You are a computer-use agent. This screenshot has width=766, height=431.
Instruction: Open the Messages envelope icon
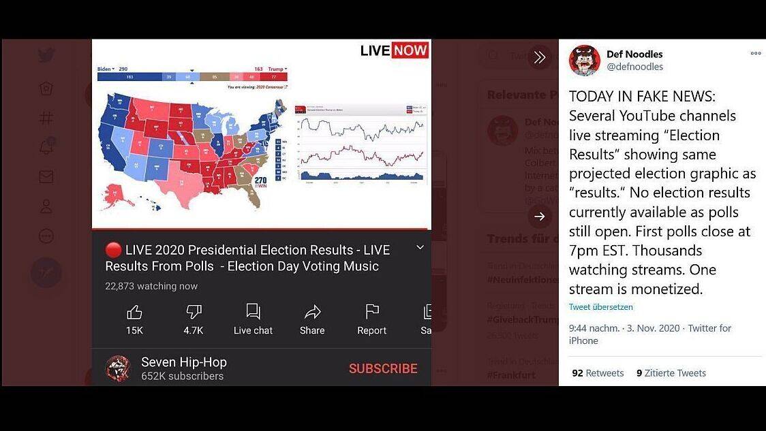(x=46, y=177)
